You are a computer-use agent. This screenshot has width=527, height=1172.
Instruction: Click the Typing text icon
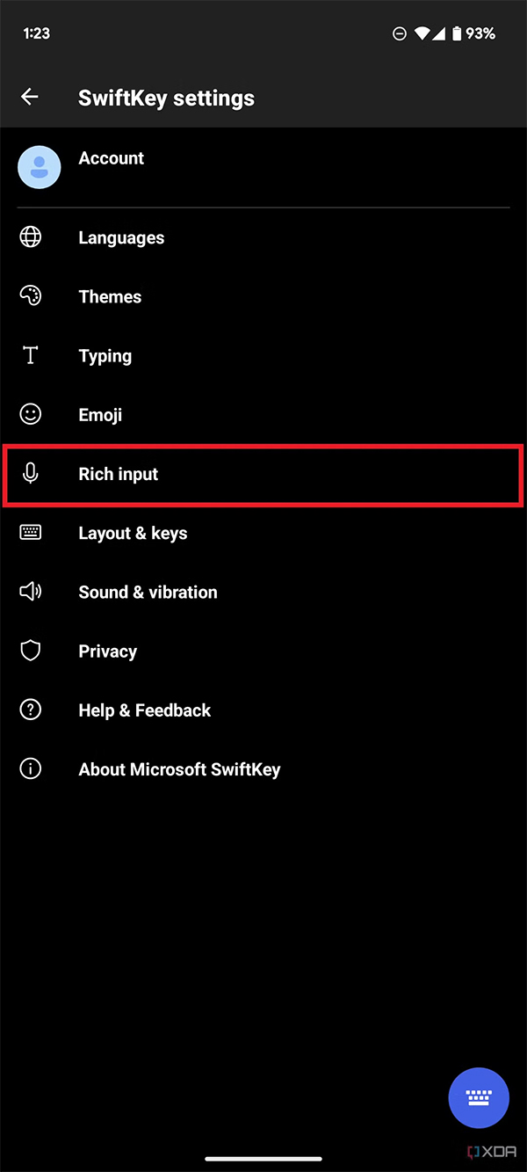[31, 355]
